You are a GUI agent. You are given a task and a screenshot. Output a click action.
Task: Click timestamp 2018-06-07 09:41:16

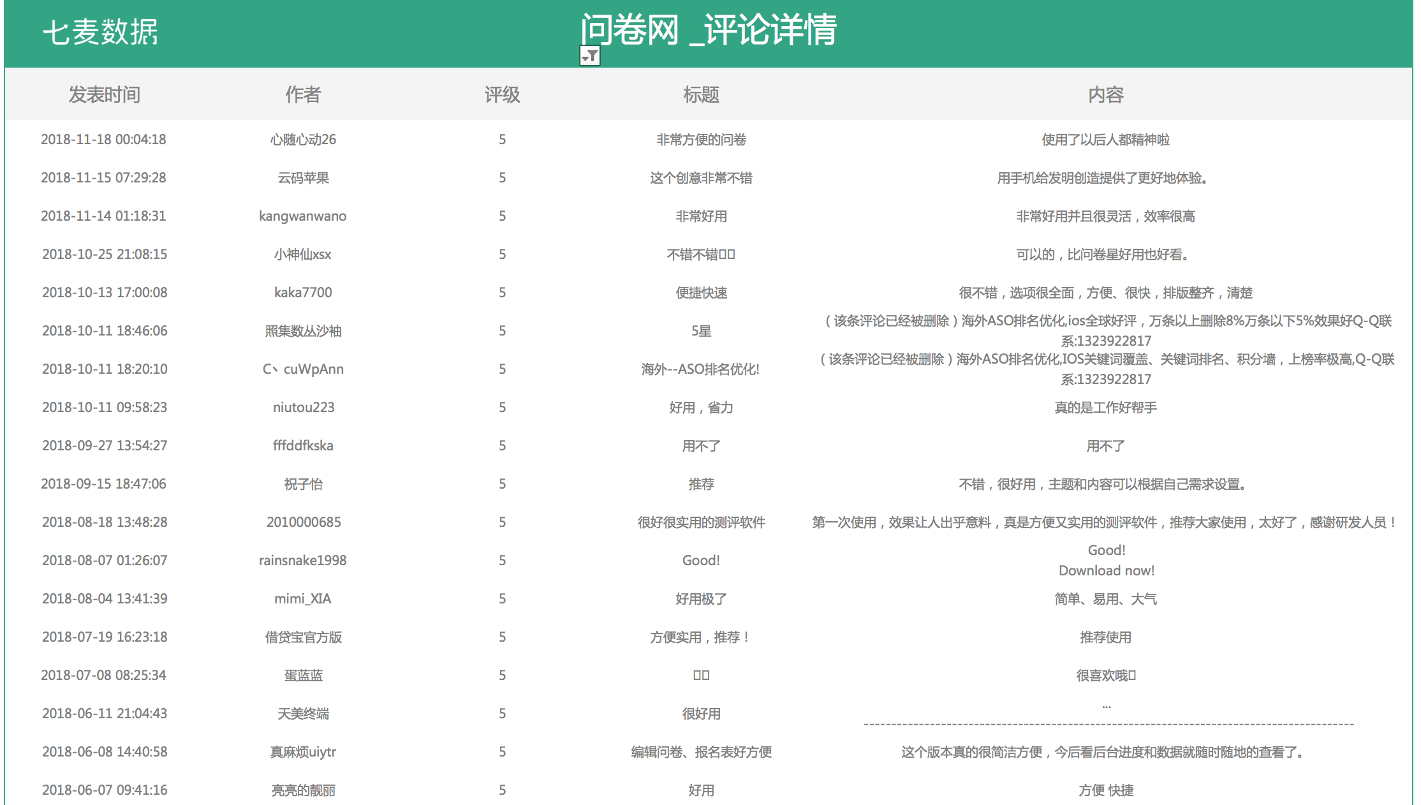105,790
